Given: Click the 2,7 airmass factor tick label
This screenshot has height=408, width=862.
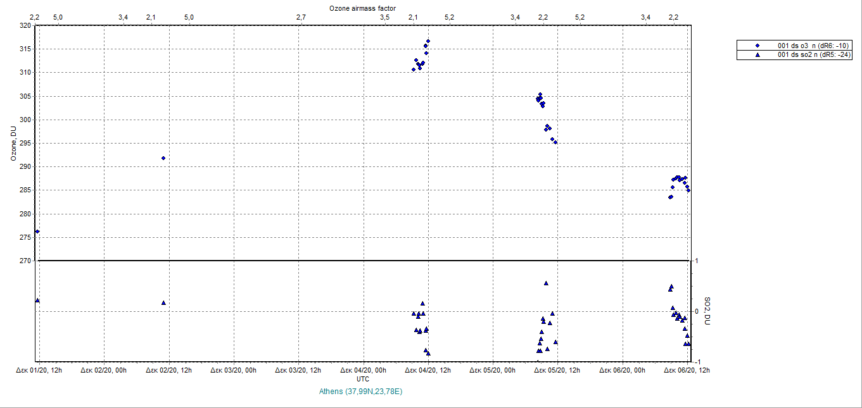Looking at the screenshot, I should tap(301, 17).
